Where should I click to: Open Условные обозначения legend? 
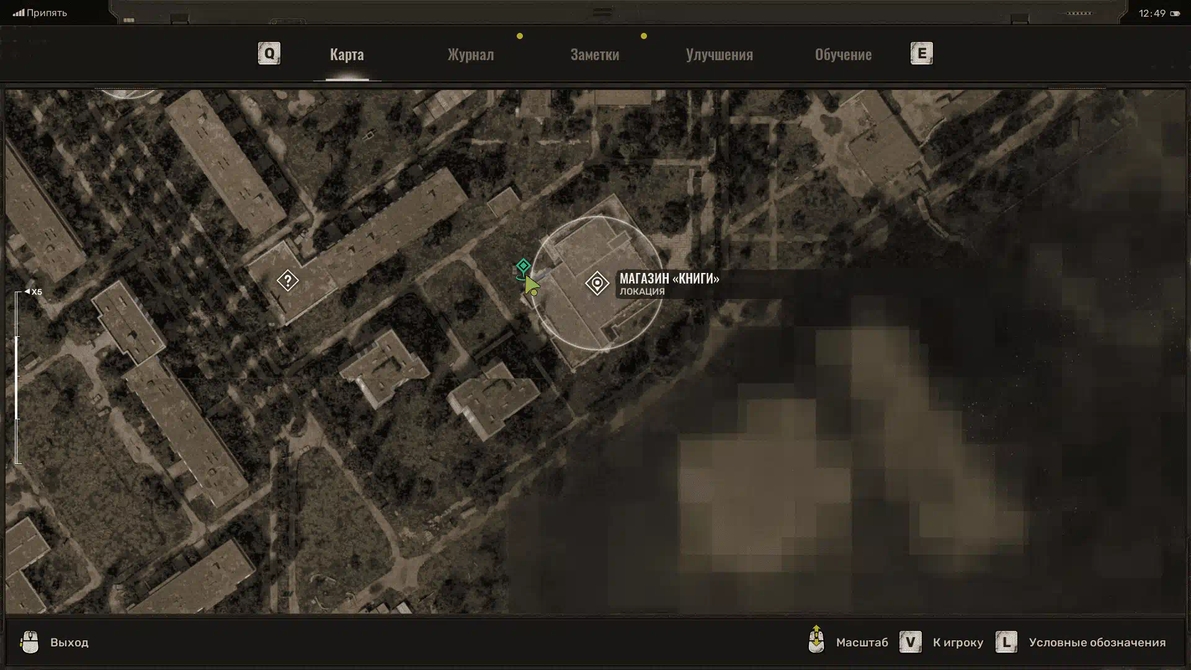pos(1097,643)
